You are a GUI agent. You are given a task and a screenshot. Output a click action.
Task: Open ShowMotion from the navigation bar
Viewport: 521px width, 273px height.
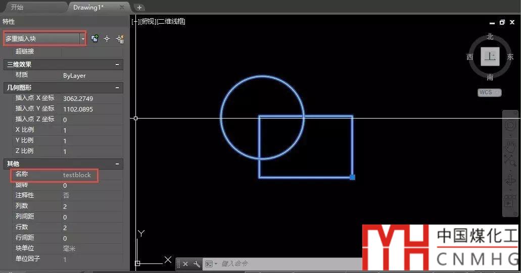tap(509, 201)
